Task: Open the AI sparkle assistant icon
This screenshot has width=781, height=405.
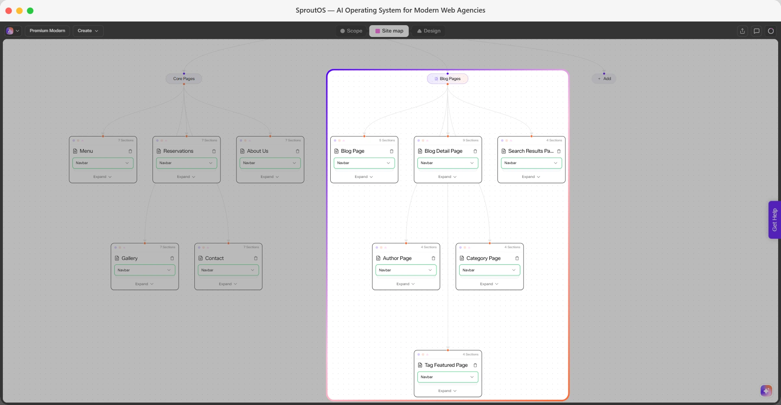Action: pos(766,391)
